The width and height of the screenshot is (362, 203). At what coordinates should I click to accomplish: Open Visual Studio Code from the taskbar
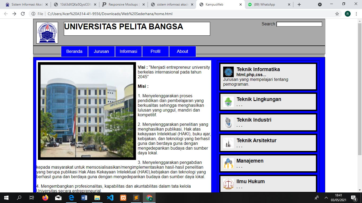(x=110, y=198)
